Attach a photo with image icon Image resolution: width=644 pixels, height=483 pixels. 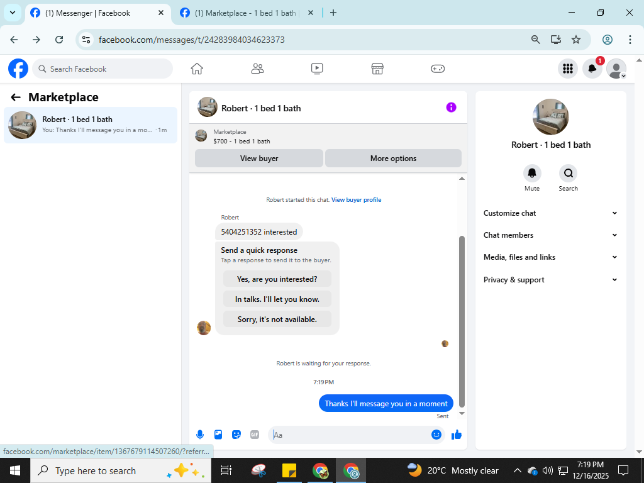pos(218,435)
